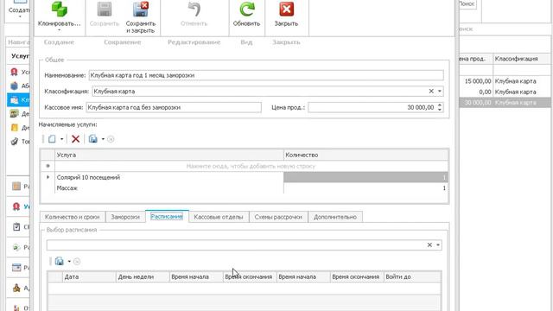Click the День недели column header

(x=143, y=276)
